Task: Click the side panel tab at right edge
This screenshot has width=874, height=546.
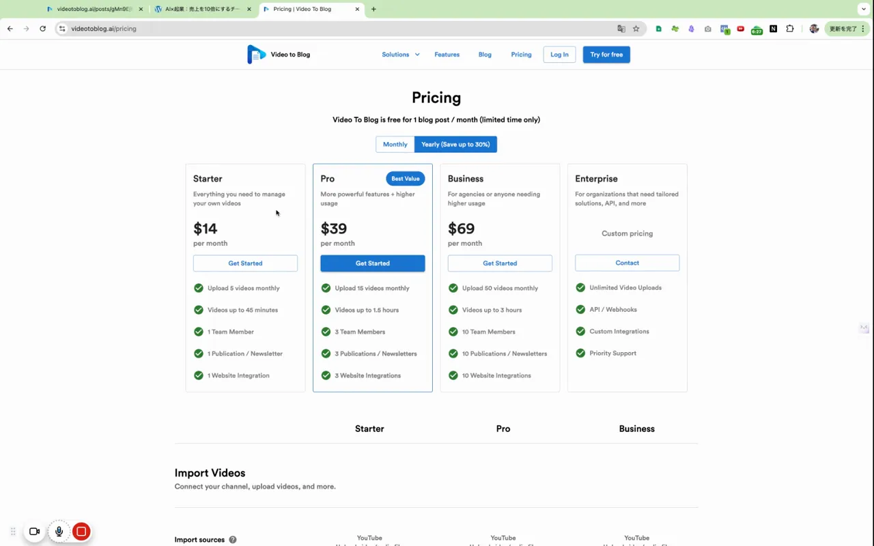Action: point(864,329)
